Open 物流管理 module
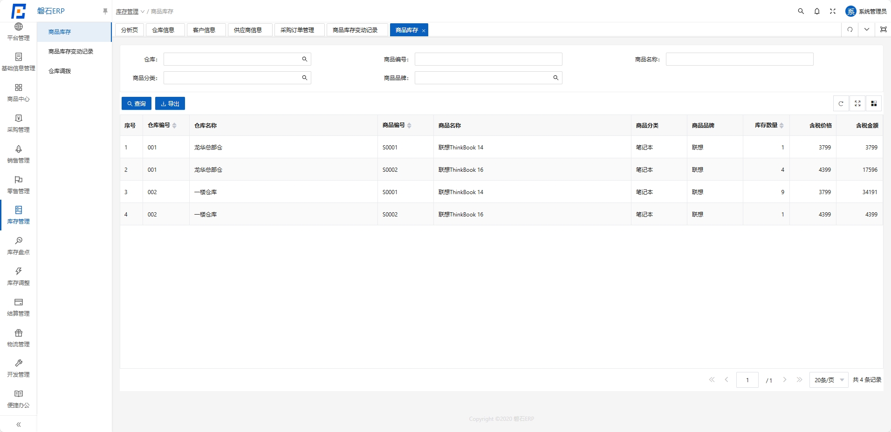Image resolution: width=891 pixels, height=432 pixels. coord(19,338)
